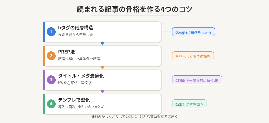Click the blue accent bar of card 1
The image size is (269, 123).
(44, 32)
